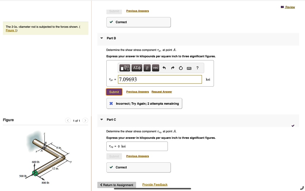Screen dimensions: 305x191
Task: Open the math templates tool
Action: coord(125,68)
